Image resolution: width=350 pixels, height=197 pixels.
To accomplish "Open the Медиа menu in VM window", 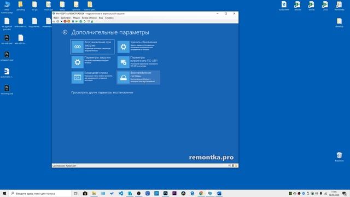I will [x=76, y=18].
